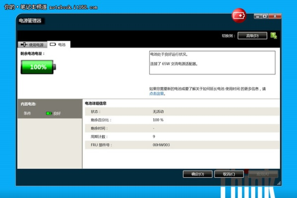Switch to the 使用电源 tab
Screen dimensions: 297x198
pyautogui.click(x=32, y=45)
